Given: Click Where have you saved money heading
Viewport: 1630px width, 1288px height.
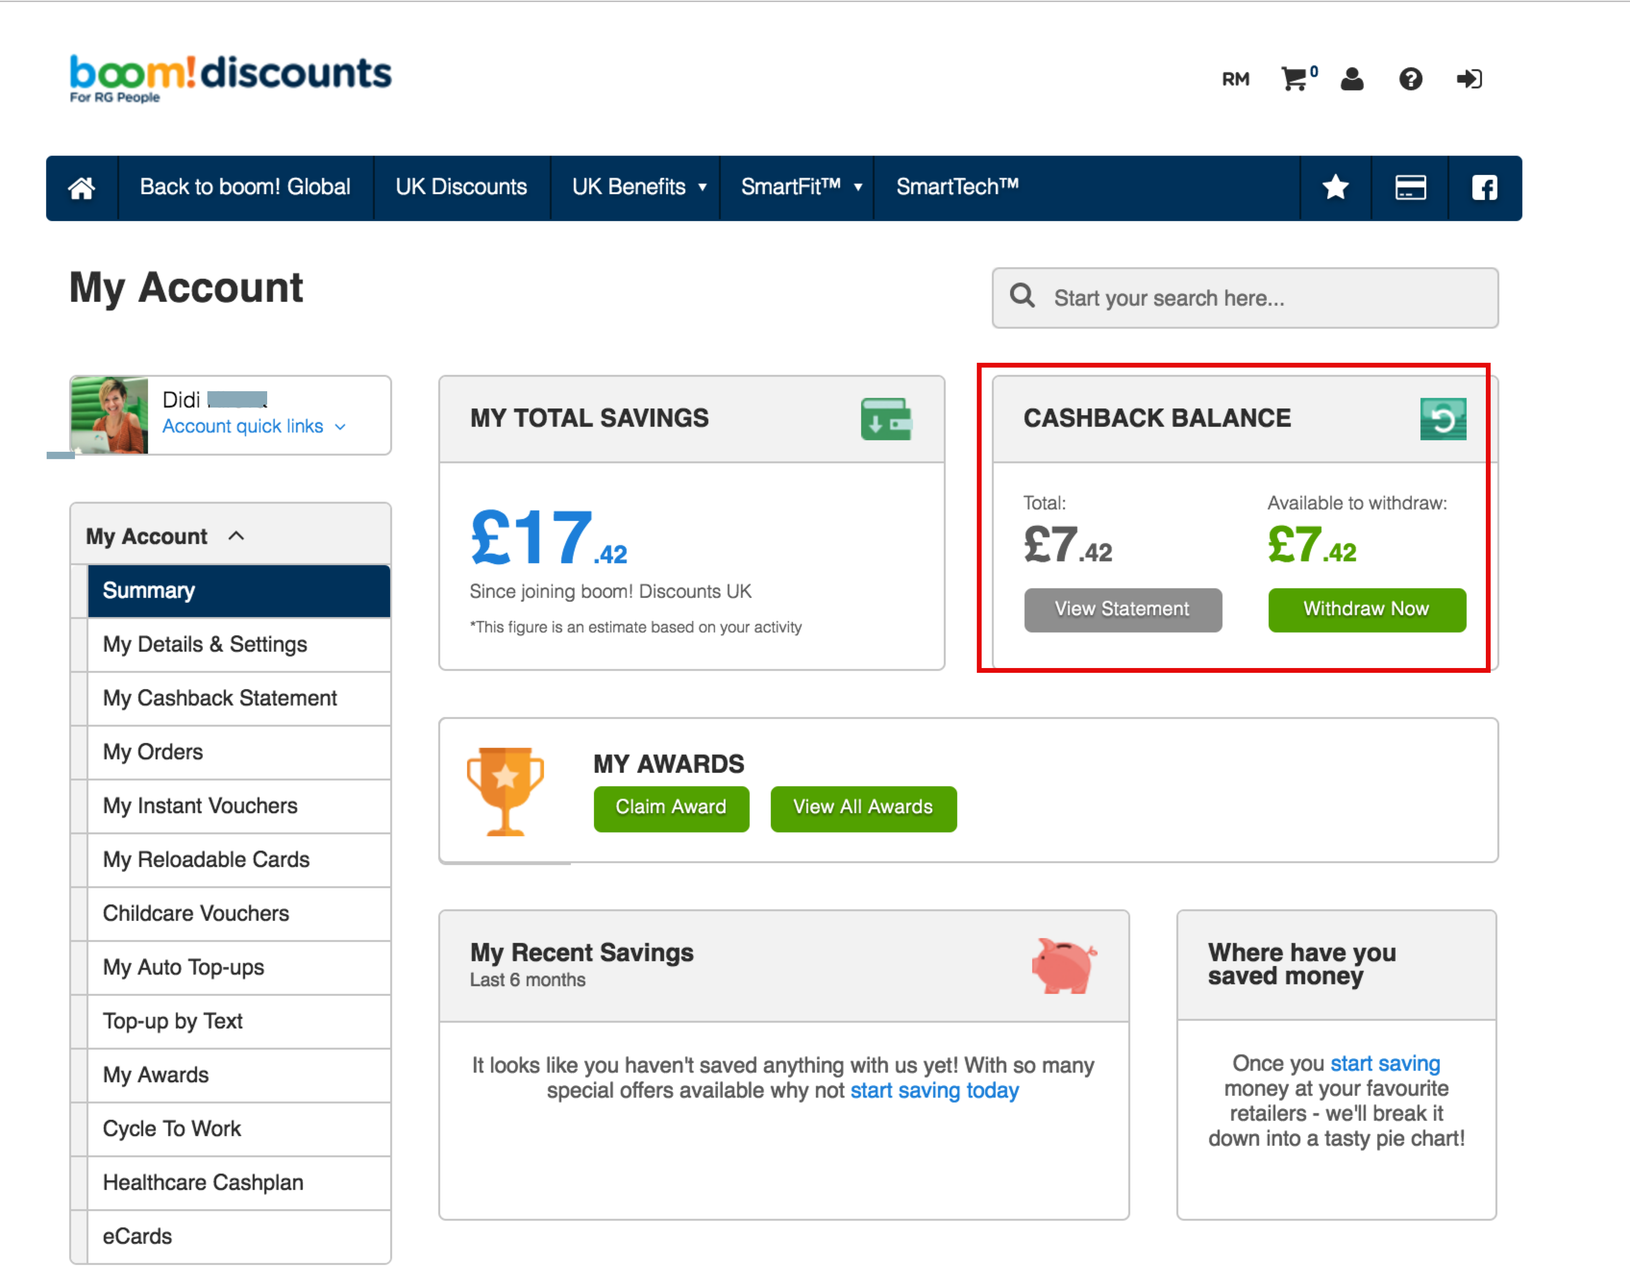Looking at the screenshot, I should coord(1302,965).
